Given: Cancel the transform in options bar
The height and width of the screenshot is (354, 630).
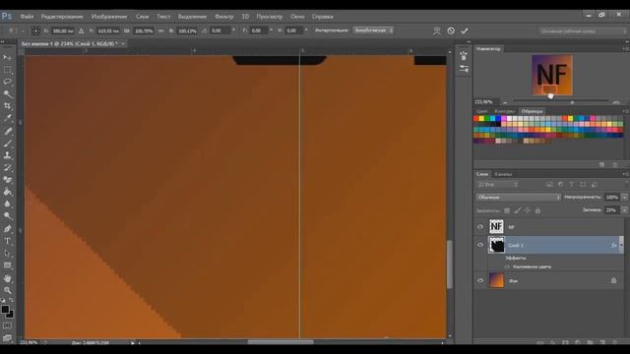Looking at the screenshot, I should (451, 30).
